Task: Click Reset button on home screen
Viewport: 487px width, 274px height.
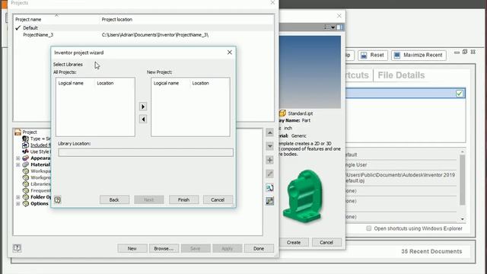Action: [x=373, y=55]
